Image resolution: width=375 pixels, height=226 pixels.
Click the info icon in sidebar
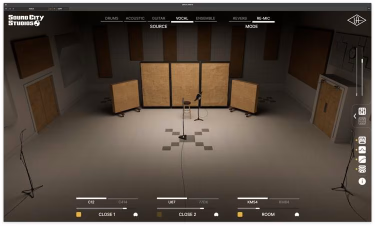pos(362,181)
